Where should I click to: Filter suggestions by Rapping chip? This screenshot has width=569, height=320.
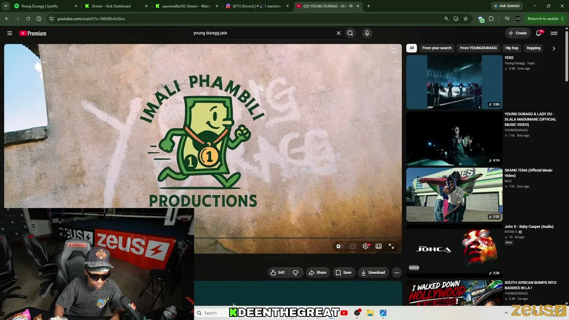[533, 48]
